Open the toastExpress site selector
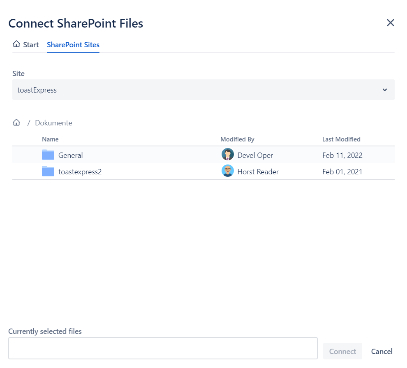The image size is (407, 368). point(197,90)
